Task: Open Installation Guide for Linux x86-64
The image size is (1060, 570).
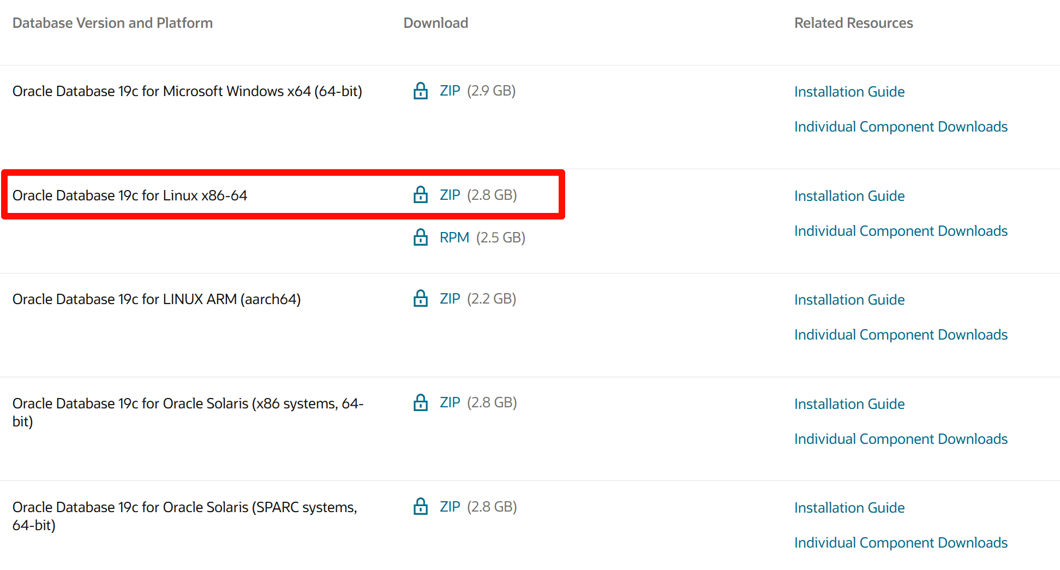Action: 849,196
